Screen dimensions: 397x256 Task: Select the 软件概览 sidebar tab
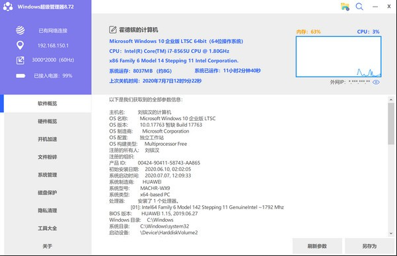click(x=48, y=104)
